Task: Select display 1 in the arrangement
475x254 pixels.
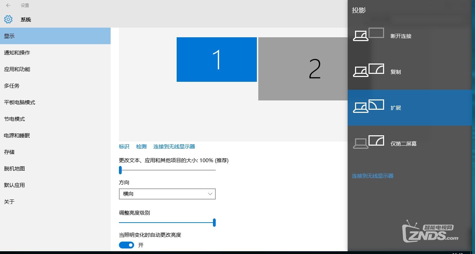Action: tap(217, 60)
